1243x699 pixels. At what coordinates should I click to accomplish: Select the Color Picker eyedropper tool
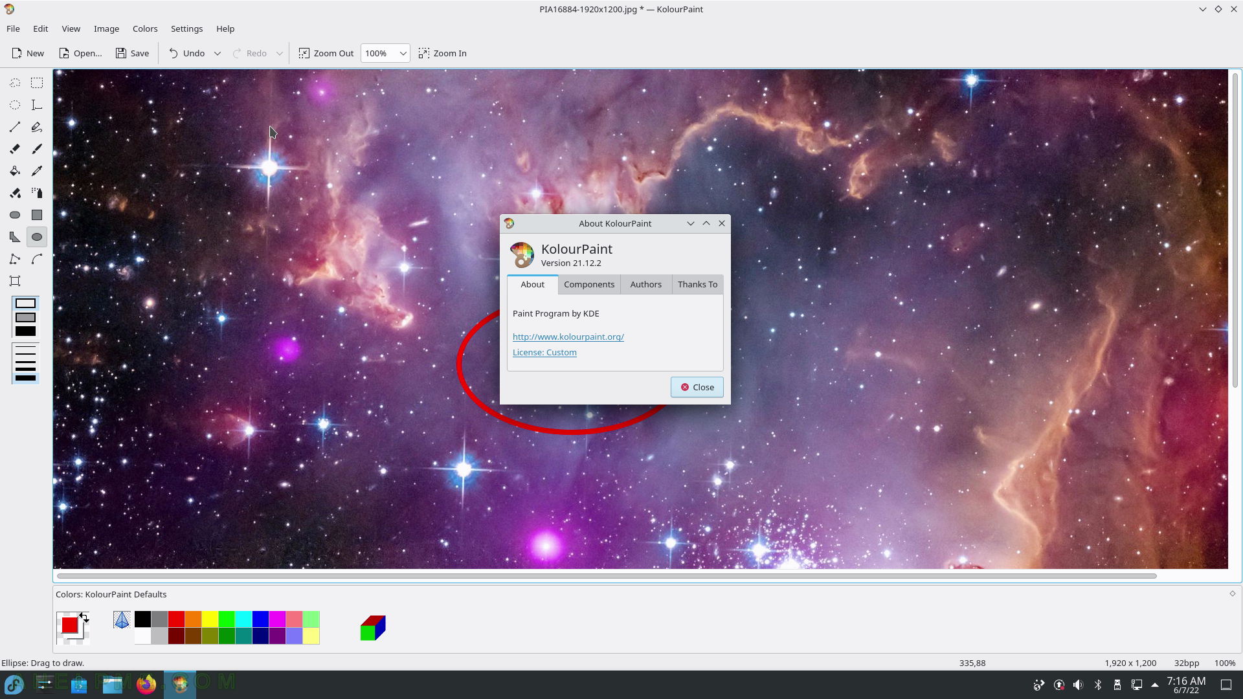pyautogui.click(x=37, y=171)
